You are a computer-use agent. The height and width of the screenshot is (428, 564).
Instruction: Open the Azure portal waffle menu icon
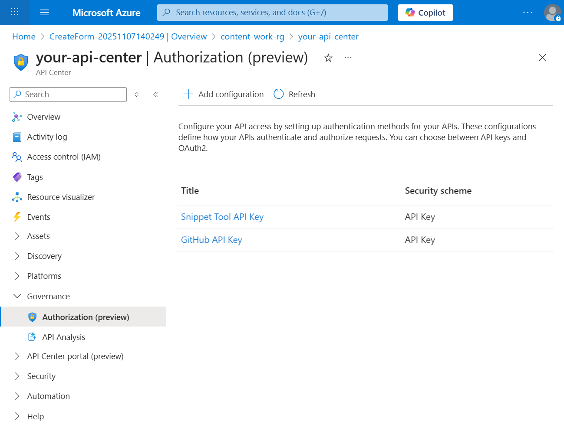coord(14,12)
